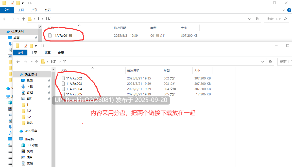Screen dimensions: 292x167
Task: Open WPS云盘 in sidebar
Action: coord(31,131)
